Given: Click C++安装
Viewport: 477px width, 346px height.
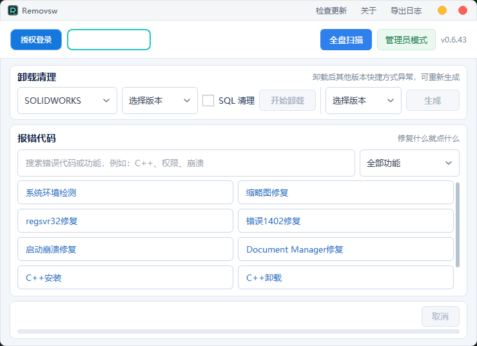Looking at the screenshot, I should [125, 278].
